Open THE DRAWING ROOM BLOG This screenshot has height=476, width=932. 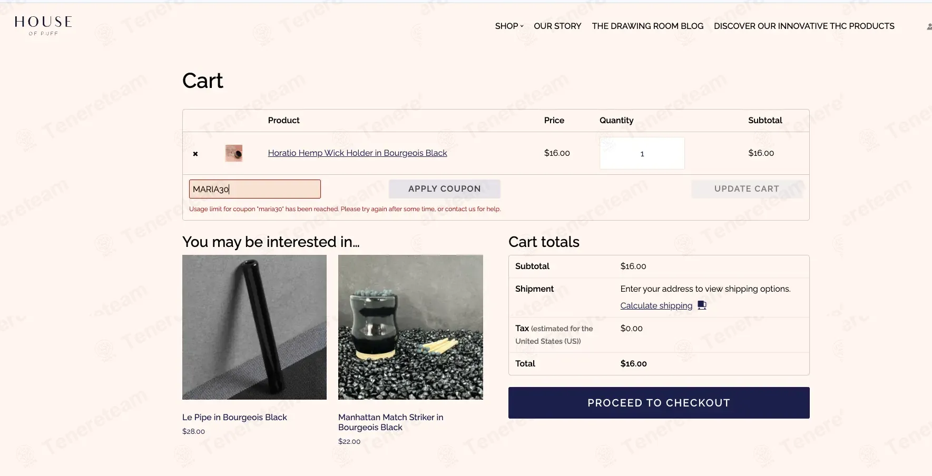click(x=648, y=26)
